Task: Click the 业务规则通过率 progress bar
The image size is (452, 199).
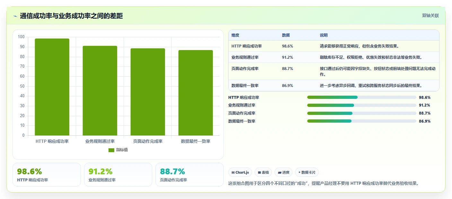Action: pos(362,105)
